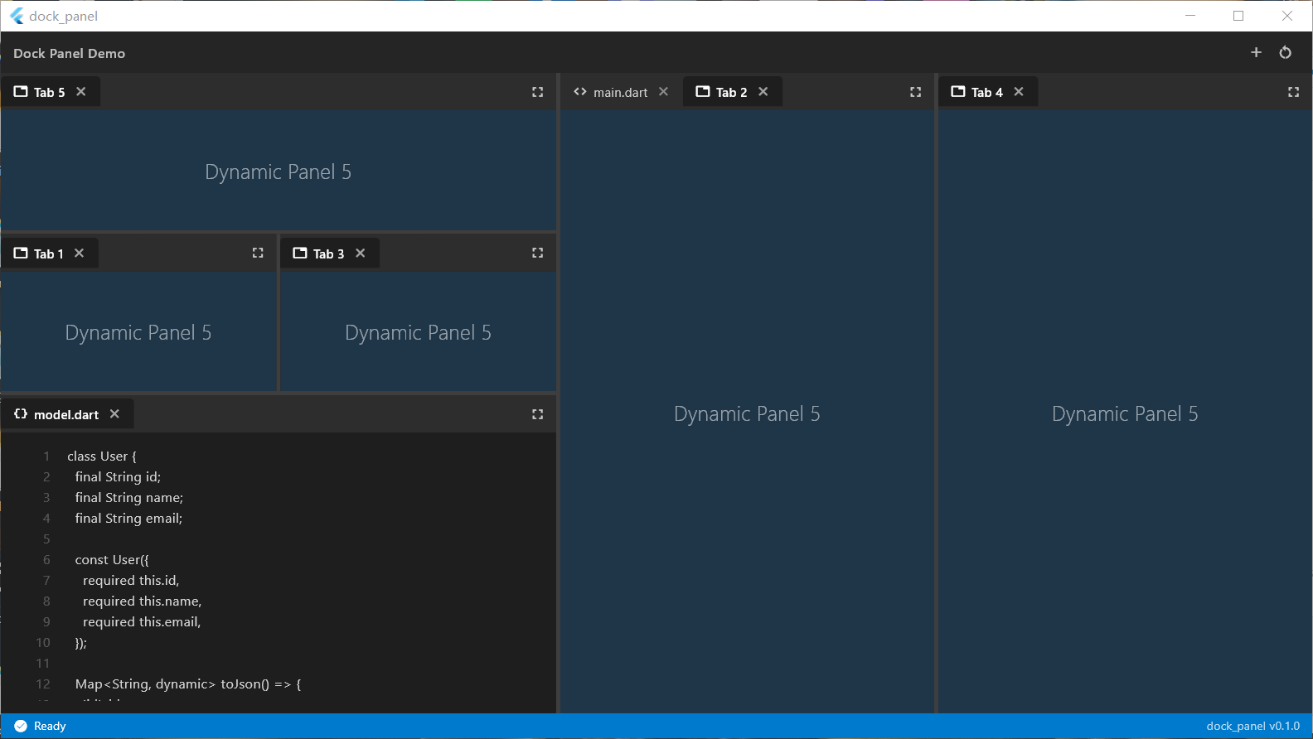1313x739 pixels.
Task: Maximize the Tab 3 panel
Action: click(x=537, y=253)
